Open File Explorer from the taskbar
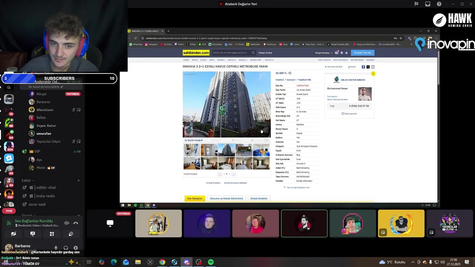475x267 pixels. pyautogui.click(x=138, y=262)
